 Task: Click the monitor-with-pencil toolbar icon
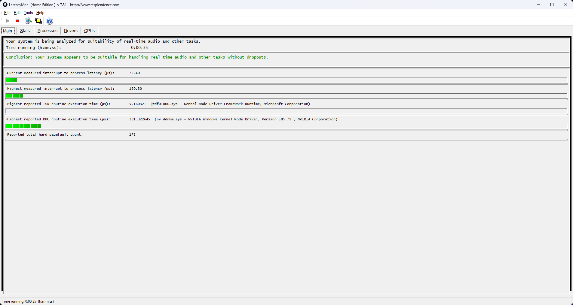click(29, 21)
